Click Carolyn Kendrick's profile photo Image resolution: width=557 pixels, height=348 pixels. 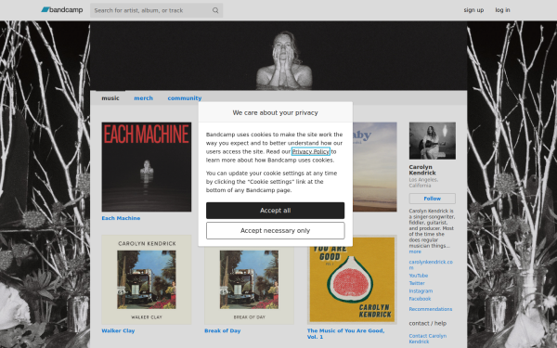coord(433,141)
